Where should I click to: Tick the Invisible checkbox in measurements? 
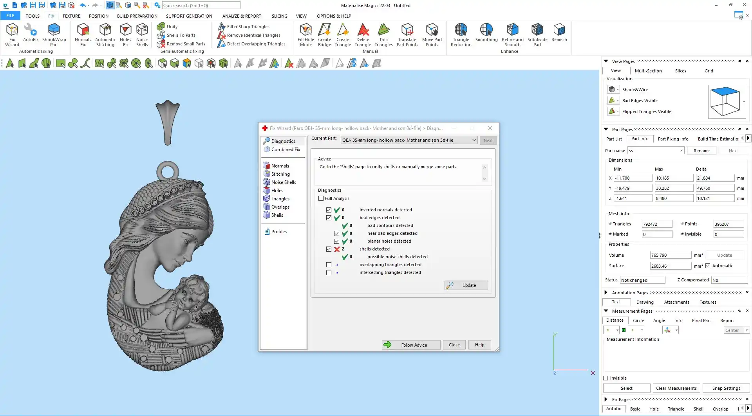(x=606, y=378)
